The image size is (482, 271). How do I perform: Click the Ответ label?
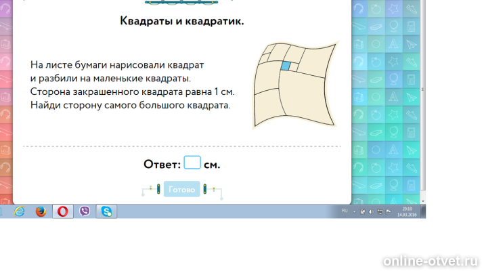coord(162,165)
